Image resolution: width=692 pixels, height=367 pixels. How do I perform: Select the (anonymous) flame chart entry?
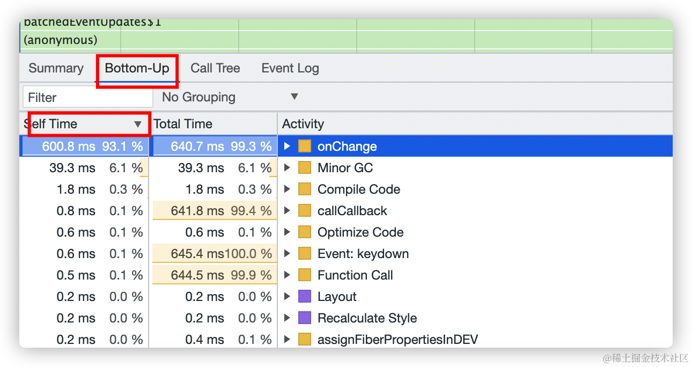coord(61,40)
